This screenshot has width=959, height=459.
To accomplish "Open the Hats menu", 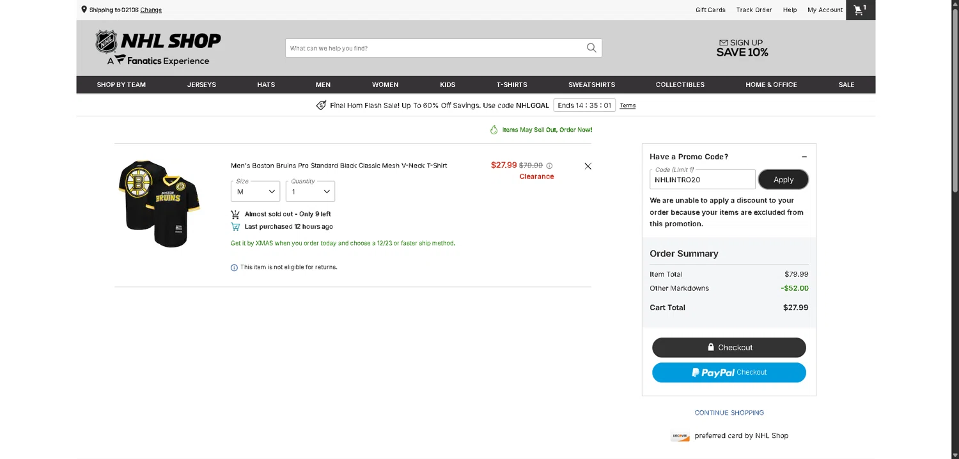I will click(x=266, y=84).
